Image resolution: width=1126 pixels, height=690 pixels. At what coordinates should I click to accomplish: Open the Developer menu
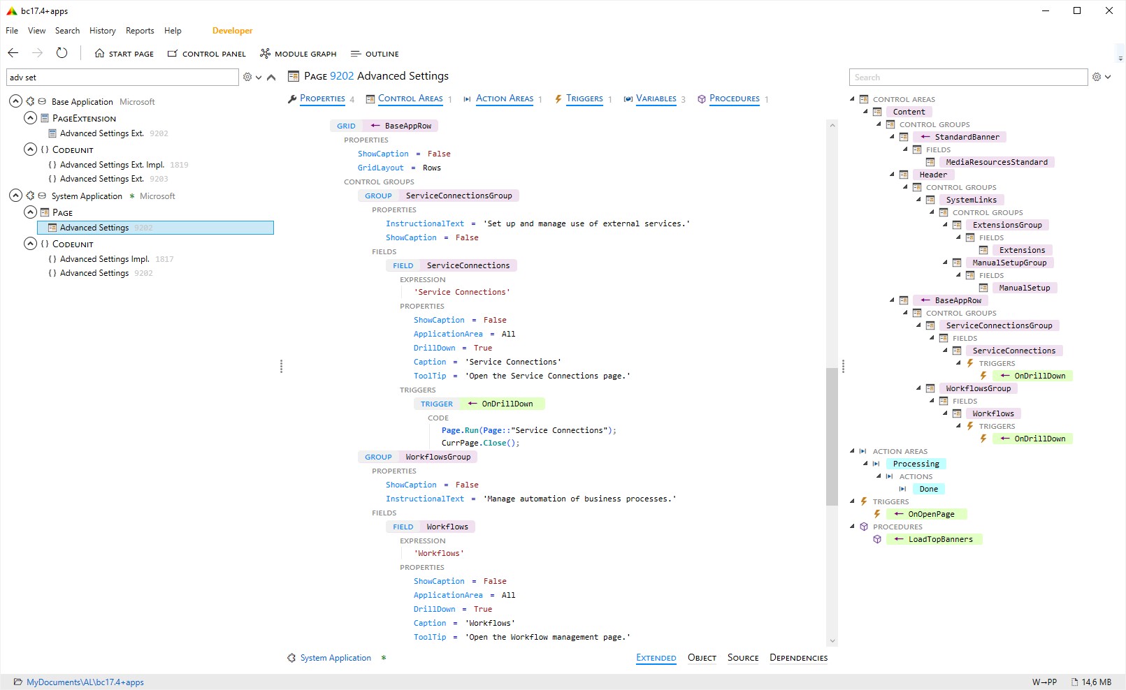point(232,31)
